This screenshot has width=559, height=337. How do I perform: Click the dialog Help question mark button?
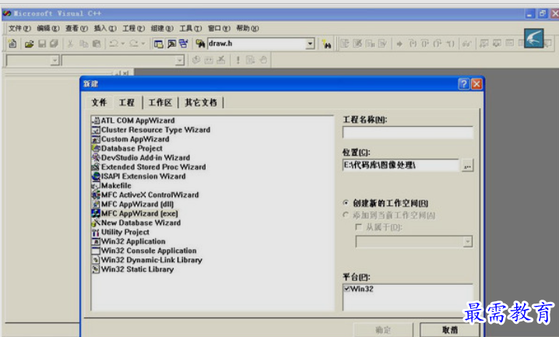[463, 84]
